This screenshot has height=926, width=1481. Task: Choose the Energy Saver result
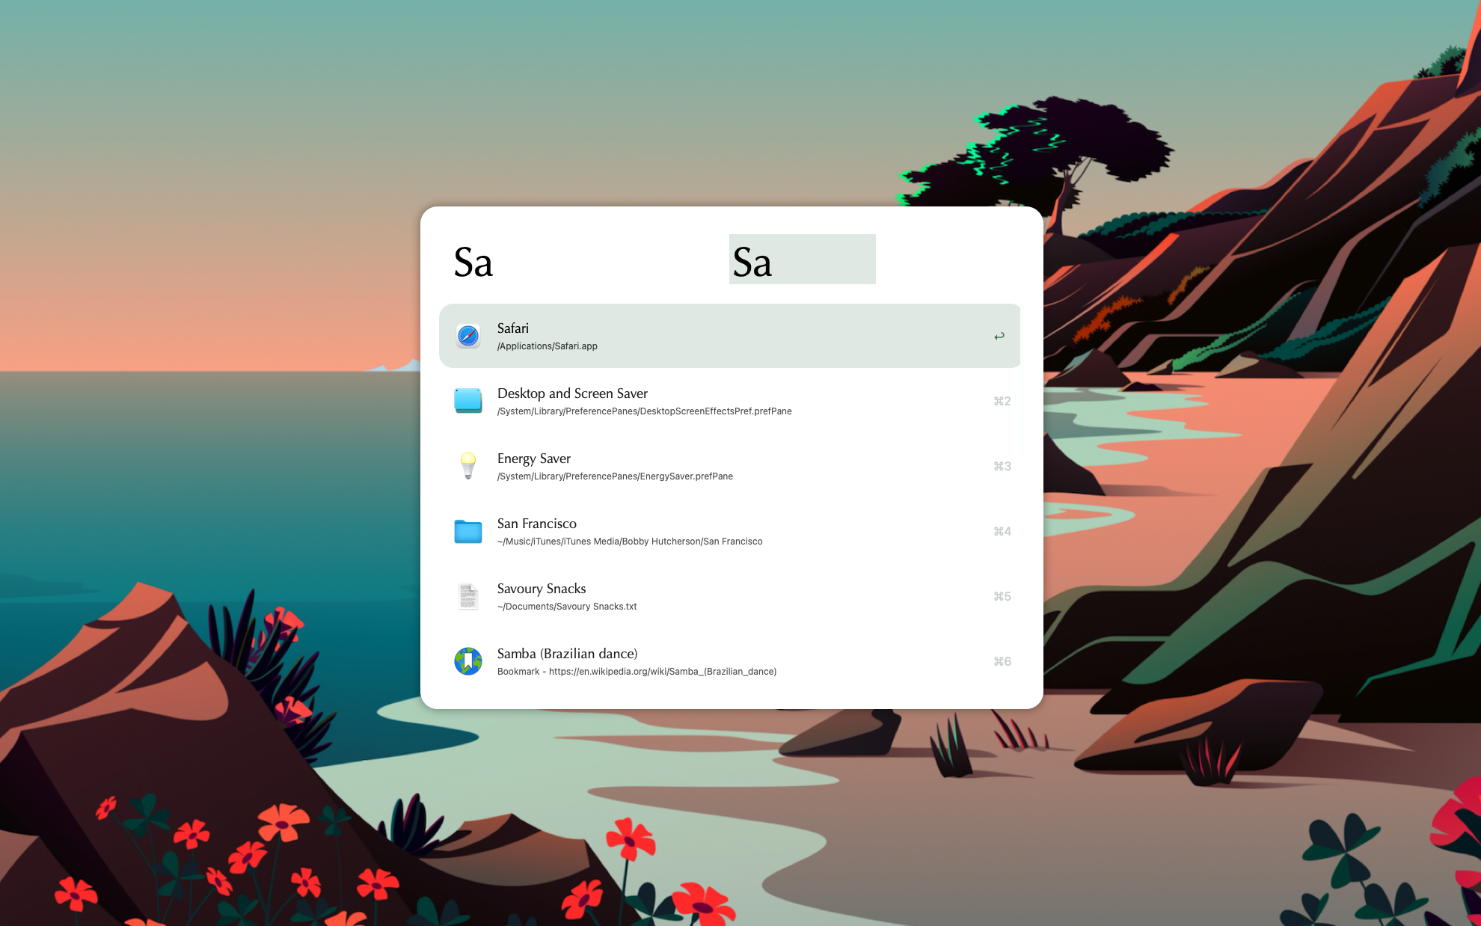(x=534, y=459)
